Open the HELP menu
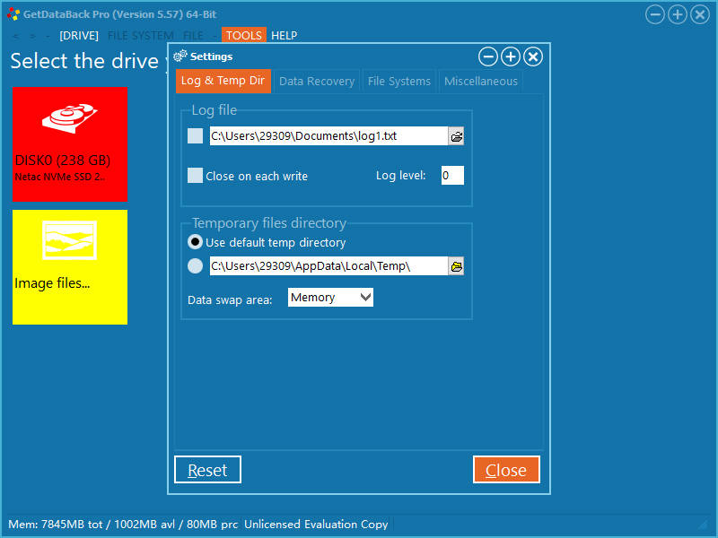The width and height of the screenshot is (718, 538). (284, 36)
